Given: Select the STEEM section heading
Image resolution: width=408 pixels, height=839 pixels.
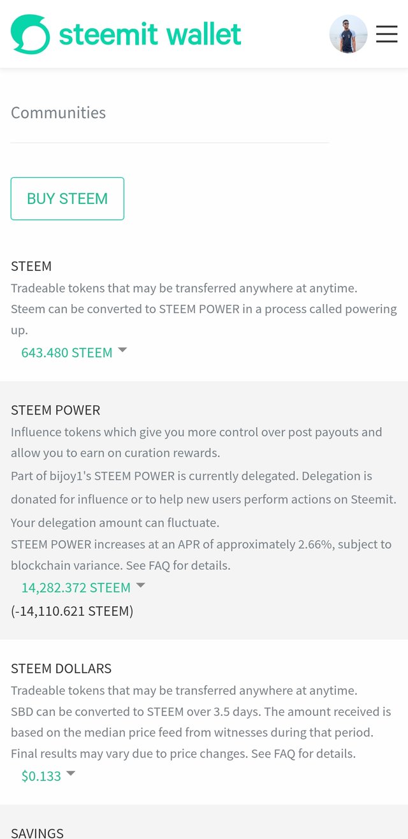Looking at the screenshot, I should point(31,266).
